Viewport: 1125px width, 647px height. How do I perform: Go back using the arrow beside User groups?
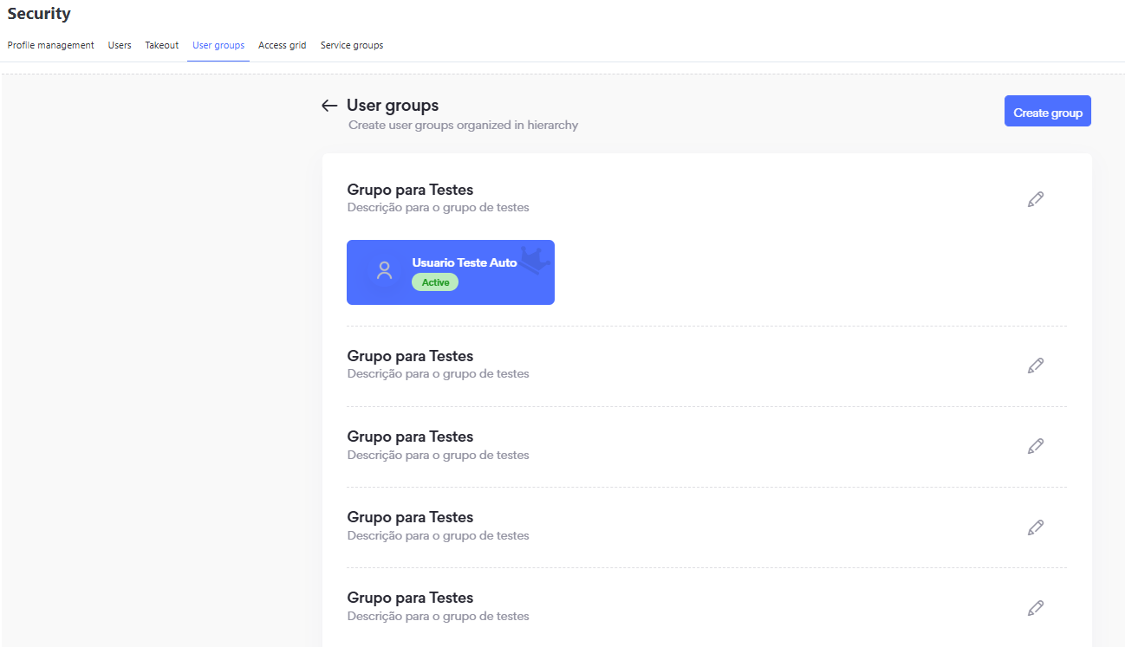[329, 106]
